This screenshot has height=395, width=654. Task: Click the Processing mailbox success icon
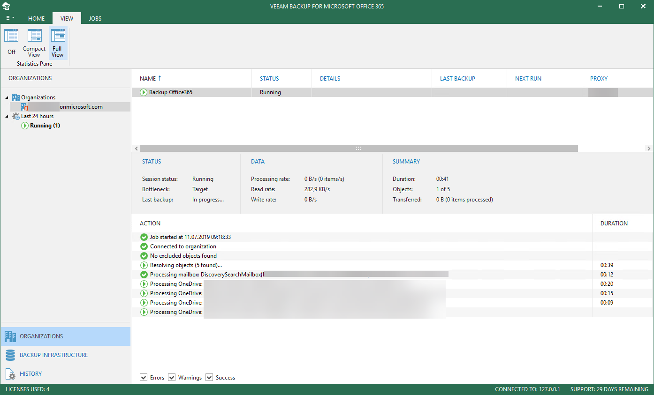144,275
